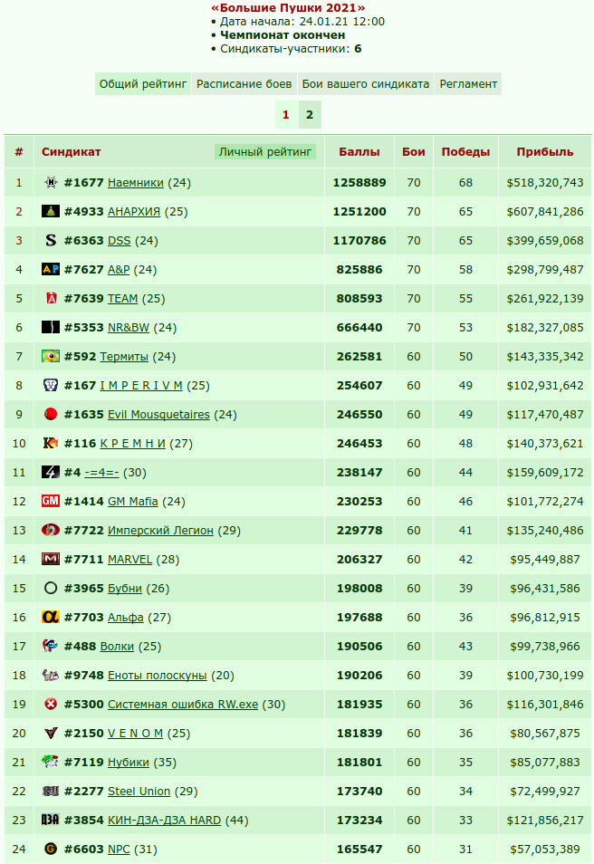Open the Еноты полоскуны syndicate link
Image resolution: width=594 pixels, height=864 pixels.
point(157,675)
